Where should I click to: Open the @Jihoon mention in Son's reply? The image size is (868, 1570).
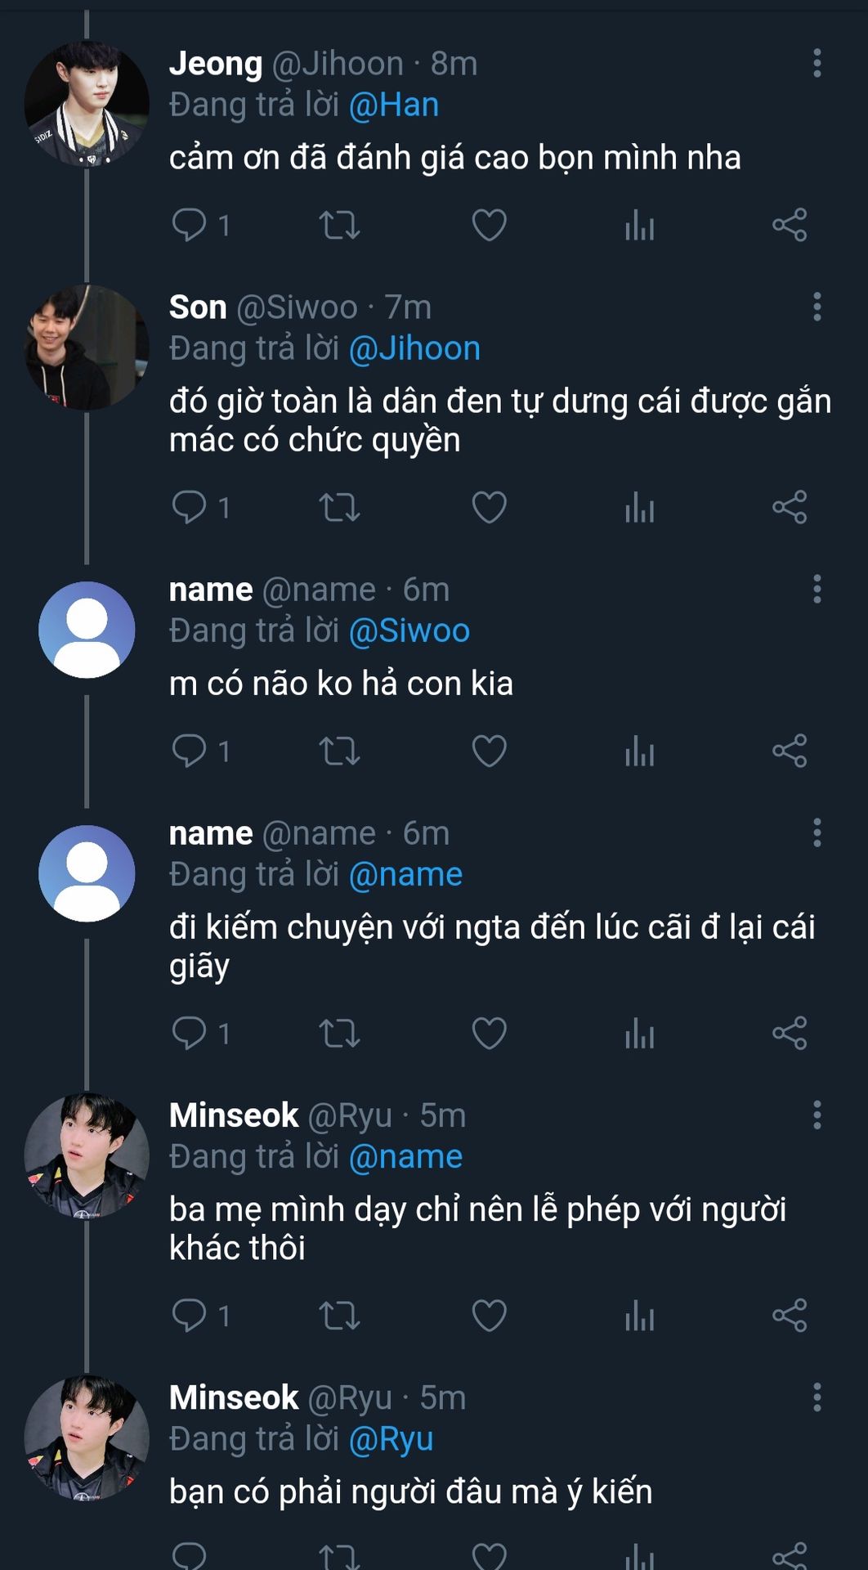(x=414, y=349)
